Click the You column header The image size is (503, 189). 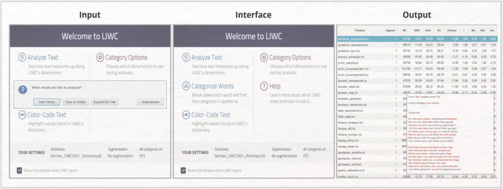[492, 31]
